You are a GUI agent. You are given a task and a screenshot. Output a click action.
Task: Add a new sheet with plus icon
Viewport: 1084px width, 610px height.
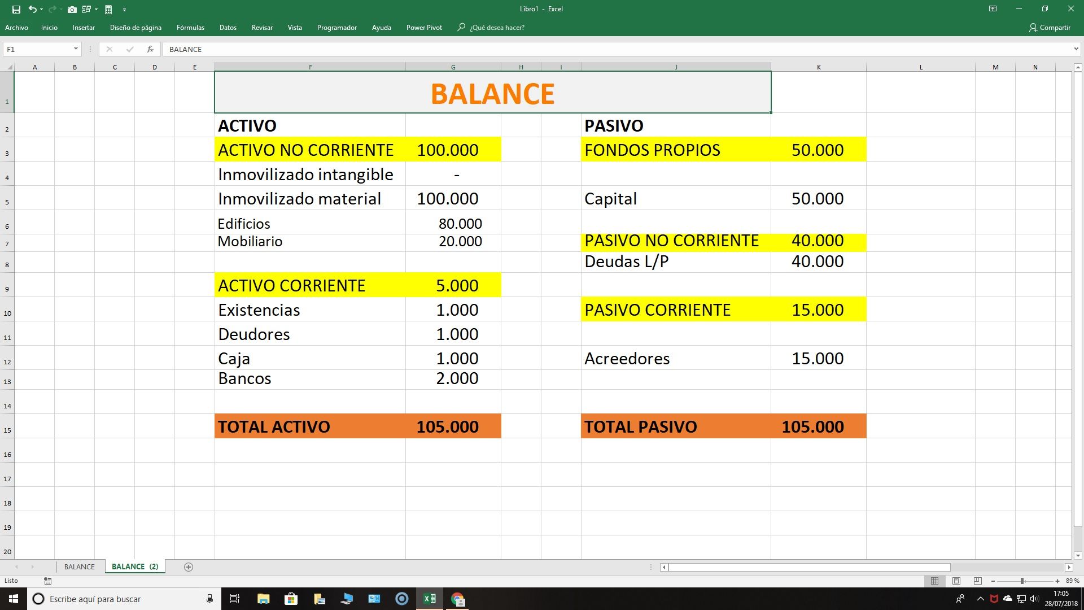point(189,567)
